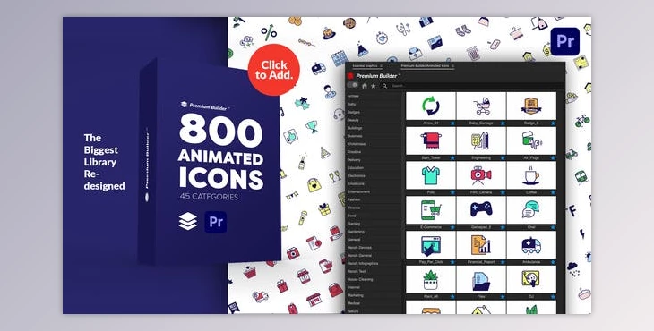Add the Arrow_01 refresh arrows icon
Image resolution: width=654 pixels, height=331 pixels.
tap(431, 106)
